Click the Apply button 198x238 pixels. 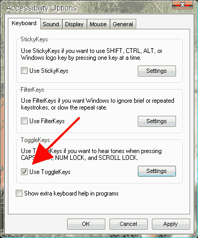(x=171, y=224)
